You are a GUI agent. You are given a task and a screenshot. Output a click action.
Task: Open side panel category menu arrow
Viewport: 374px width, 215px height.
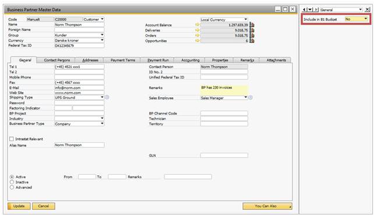point(310,9)
